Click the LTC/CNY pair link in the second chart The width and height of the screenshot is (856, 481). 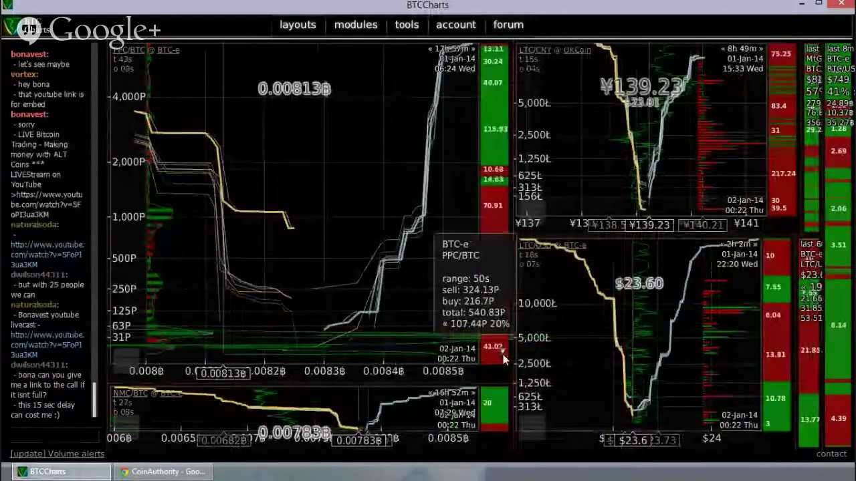tap(536, 50)
